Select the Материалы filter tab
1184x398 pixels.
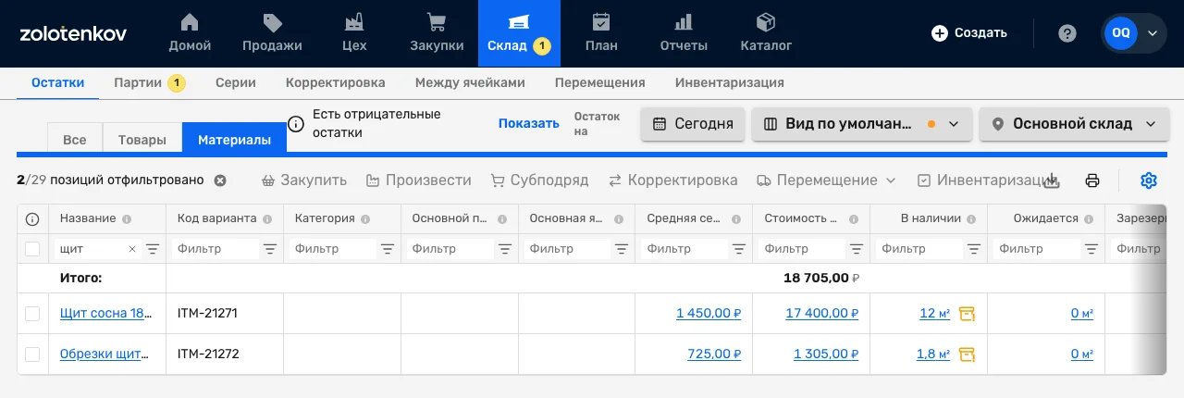tap(235, 140)
